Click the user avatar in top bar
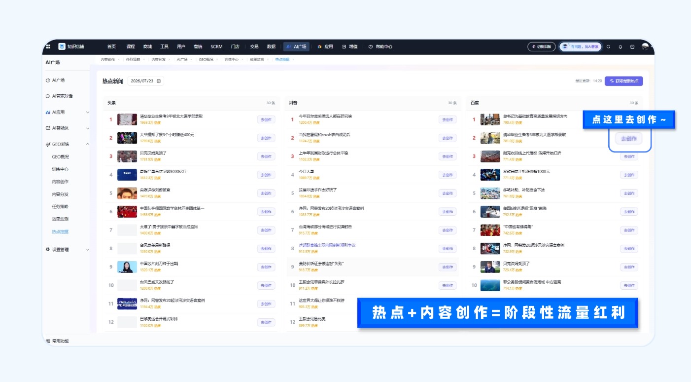The image size is (691, 382). [x=645, y=46]
